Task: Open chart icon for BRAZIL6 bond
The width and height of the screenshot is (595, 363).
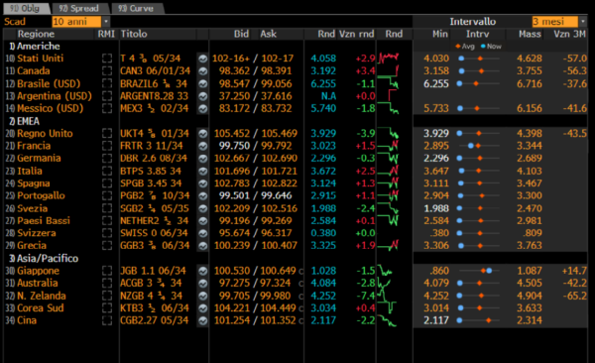Action: pos(203,84)
